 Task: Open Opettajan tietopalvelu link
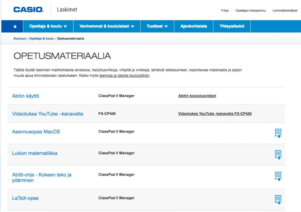[x=250, y=10]
